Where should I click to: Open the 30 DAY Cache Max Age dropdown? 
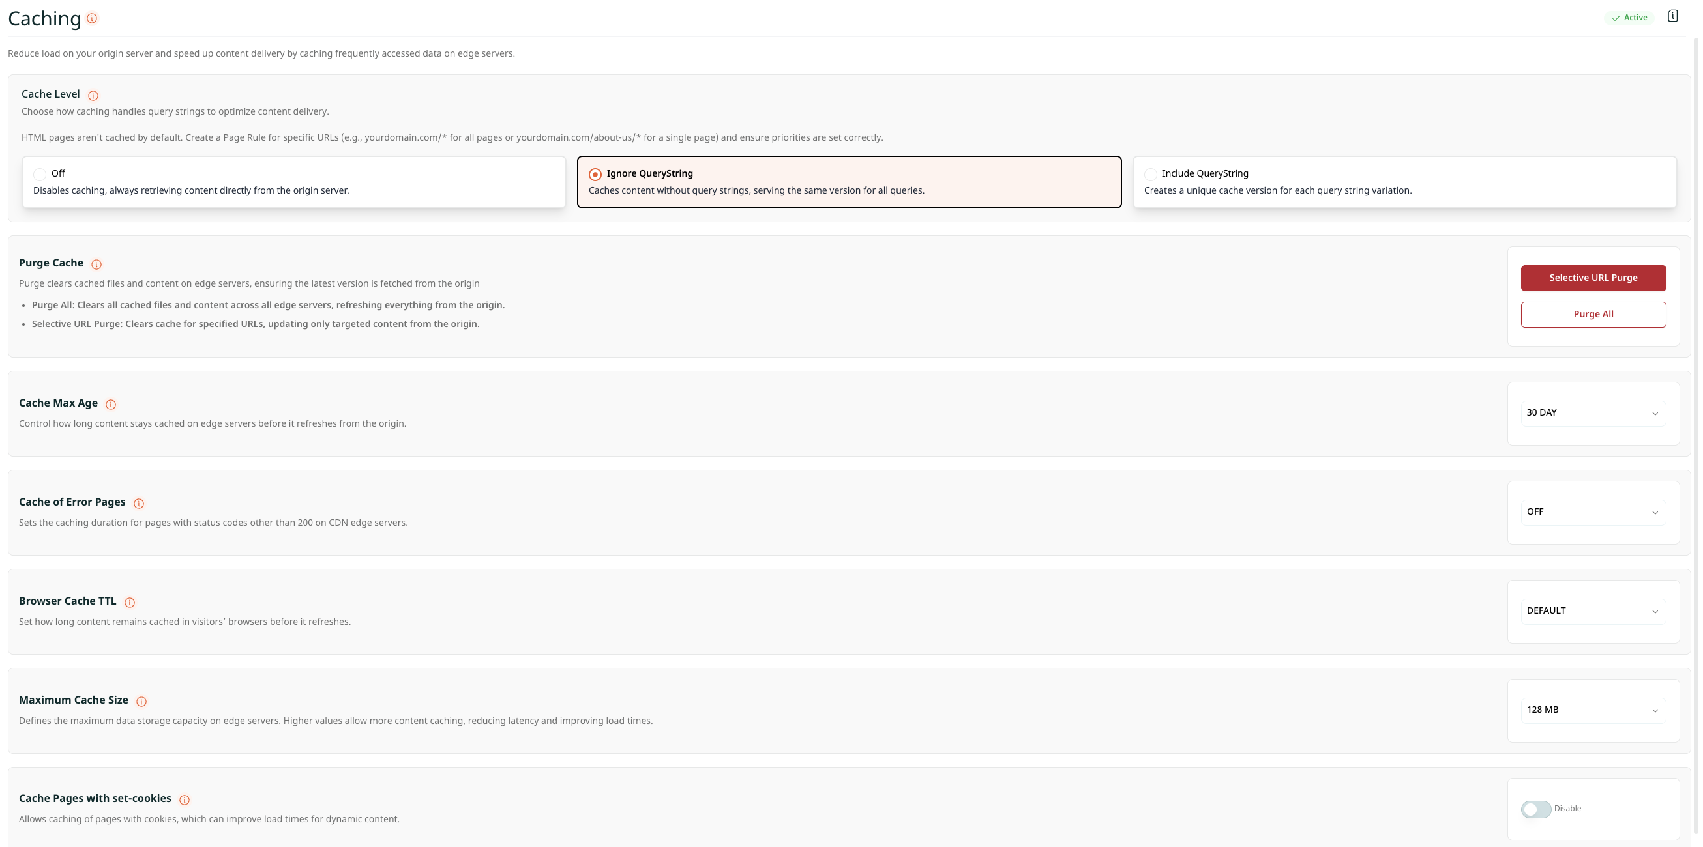tap(1593, 414)
